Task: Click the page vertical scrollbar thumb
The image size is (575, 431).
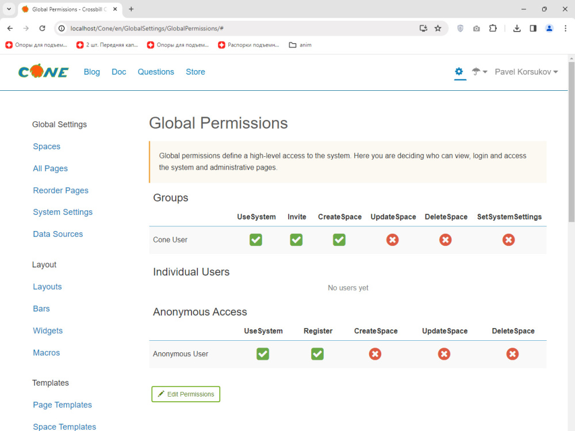Action: click(x=572, y=142)
